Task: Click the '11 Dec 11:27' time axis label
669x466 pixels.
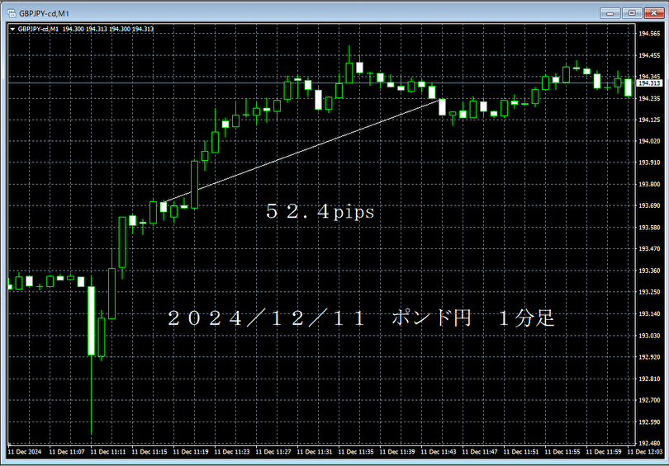Action: (273, 451)
